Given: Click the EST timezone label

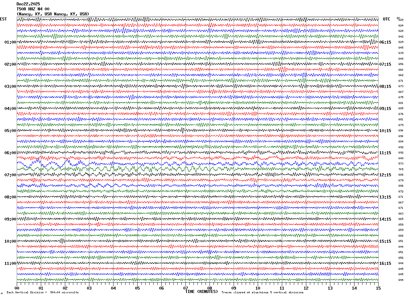Looking at the screenshot, I should point(3,19).
